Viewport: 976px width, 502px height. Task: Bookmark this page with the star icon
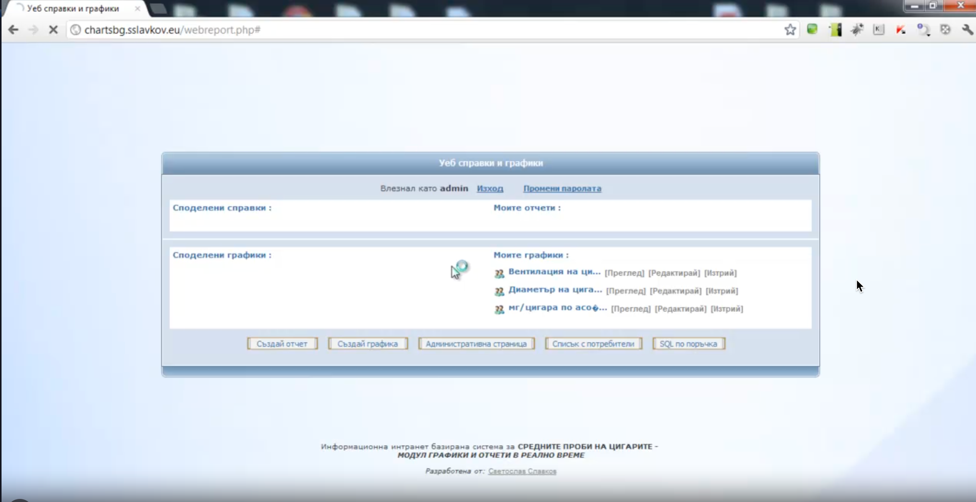click(790, 29)
